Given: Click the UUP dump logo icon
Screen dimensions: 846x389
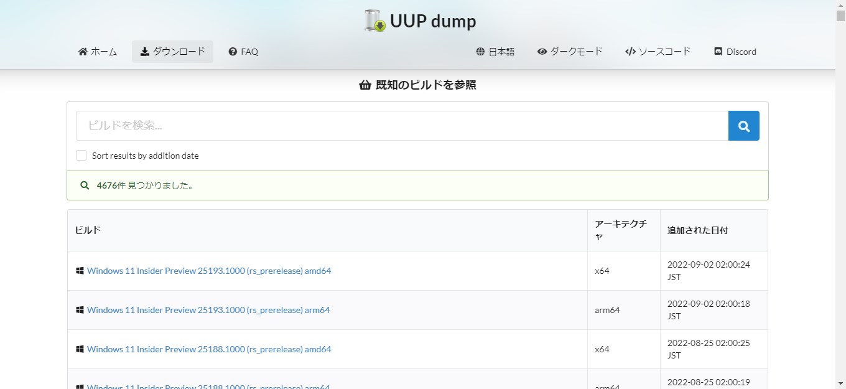Looking at the screenshot, I should pos(375,21).
